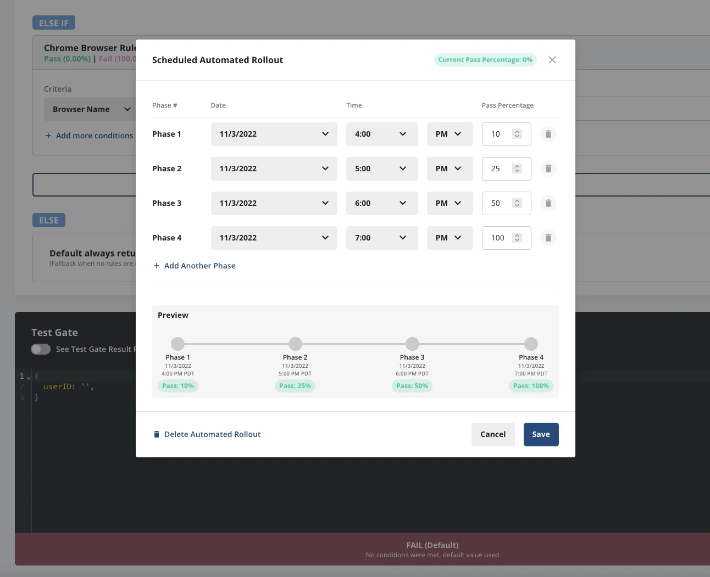Click the trash icon beside Delete Automated Rollout
The width and height of the screenshot is (710, 577).
coord(157,434)
